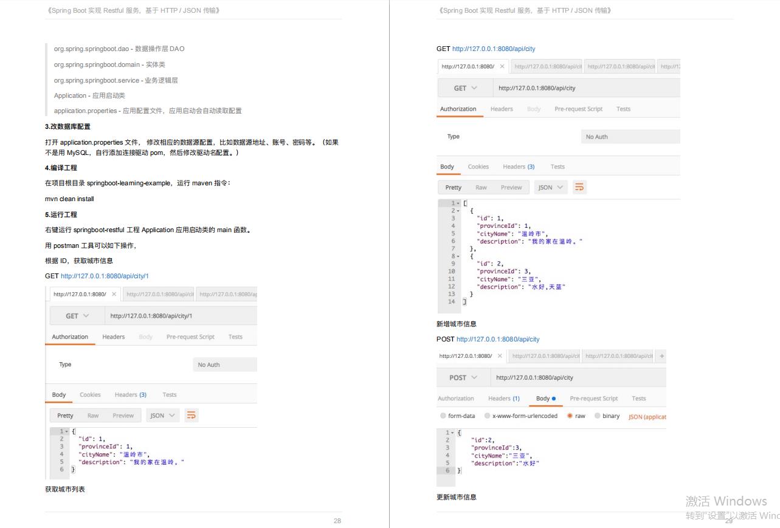This screenshot has height=528, width=780.
Task: Open No Auth type dropdown in api/city list request
Action: tap(630, 137)
